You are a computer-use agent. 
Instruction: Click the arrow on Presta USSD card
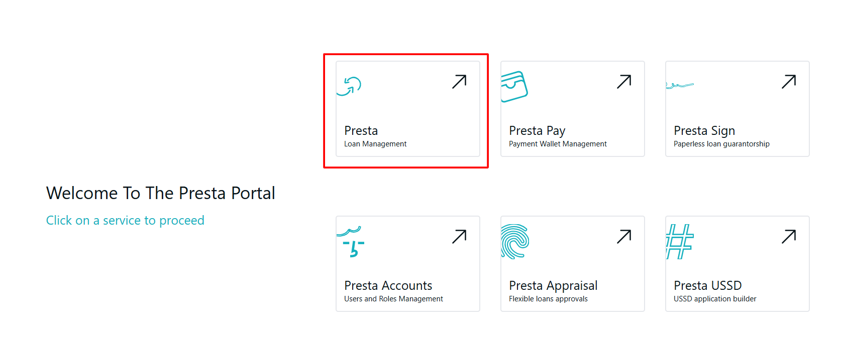point(789,237)
